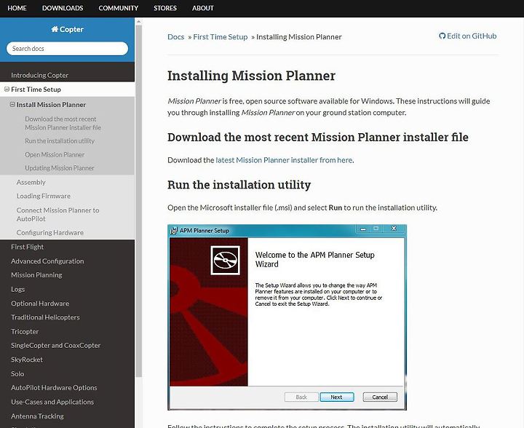
Task: Click the sidebar scrollbar up arrow
Action: [138, 21]
